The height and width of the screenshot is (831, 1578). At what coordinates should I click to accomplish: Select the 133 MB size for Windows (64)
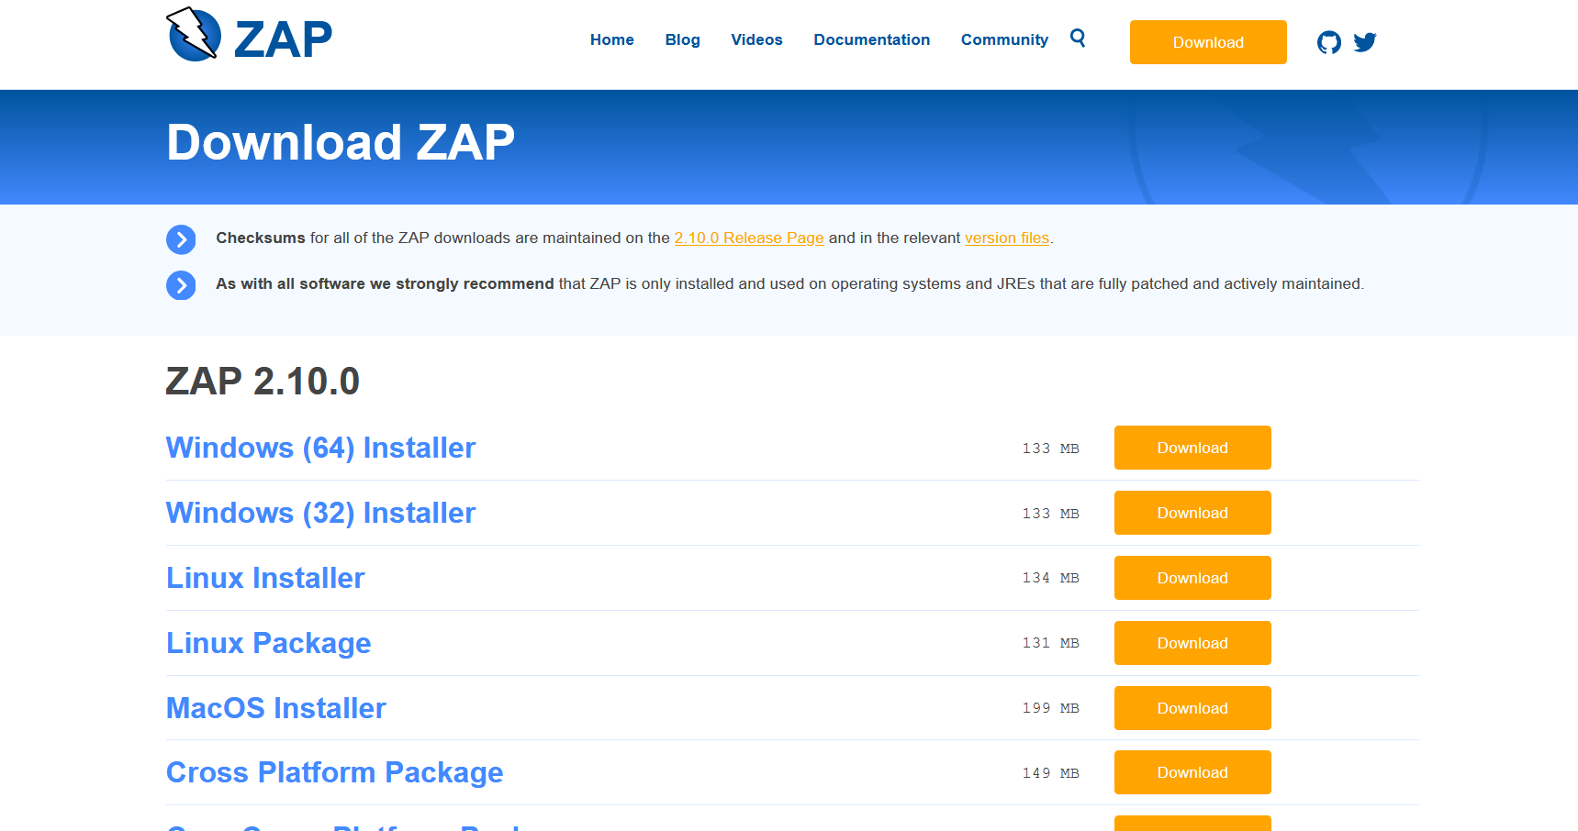coord(1051,449)
